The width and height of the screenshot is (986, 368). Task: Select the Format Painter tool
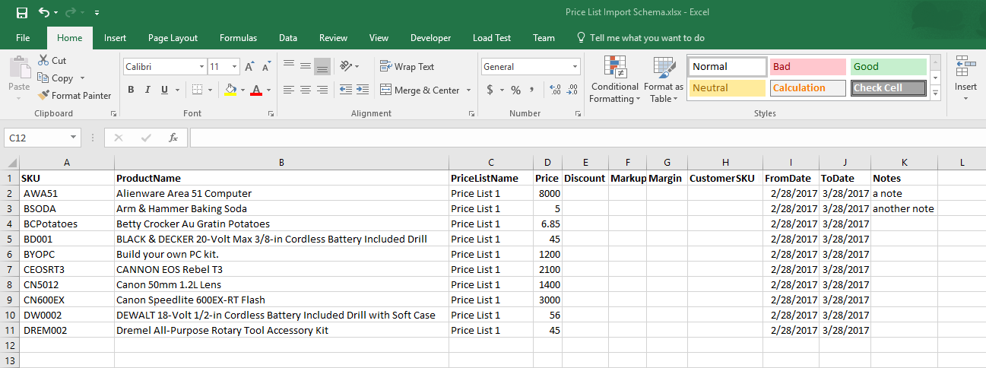tap(75, 95)
